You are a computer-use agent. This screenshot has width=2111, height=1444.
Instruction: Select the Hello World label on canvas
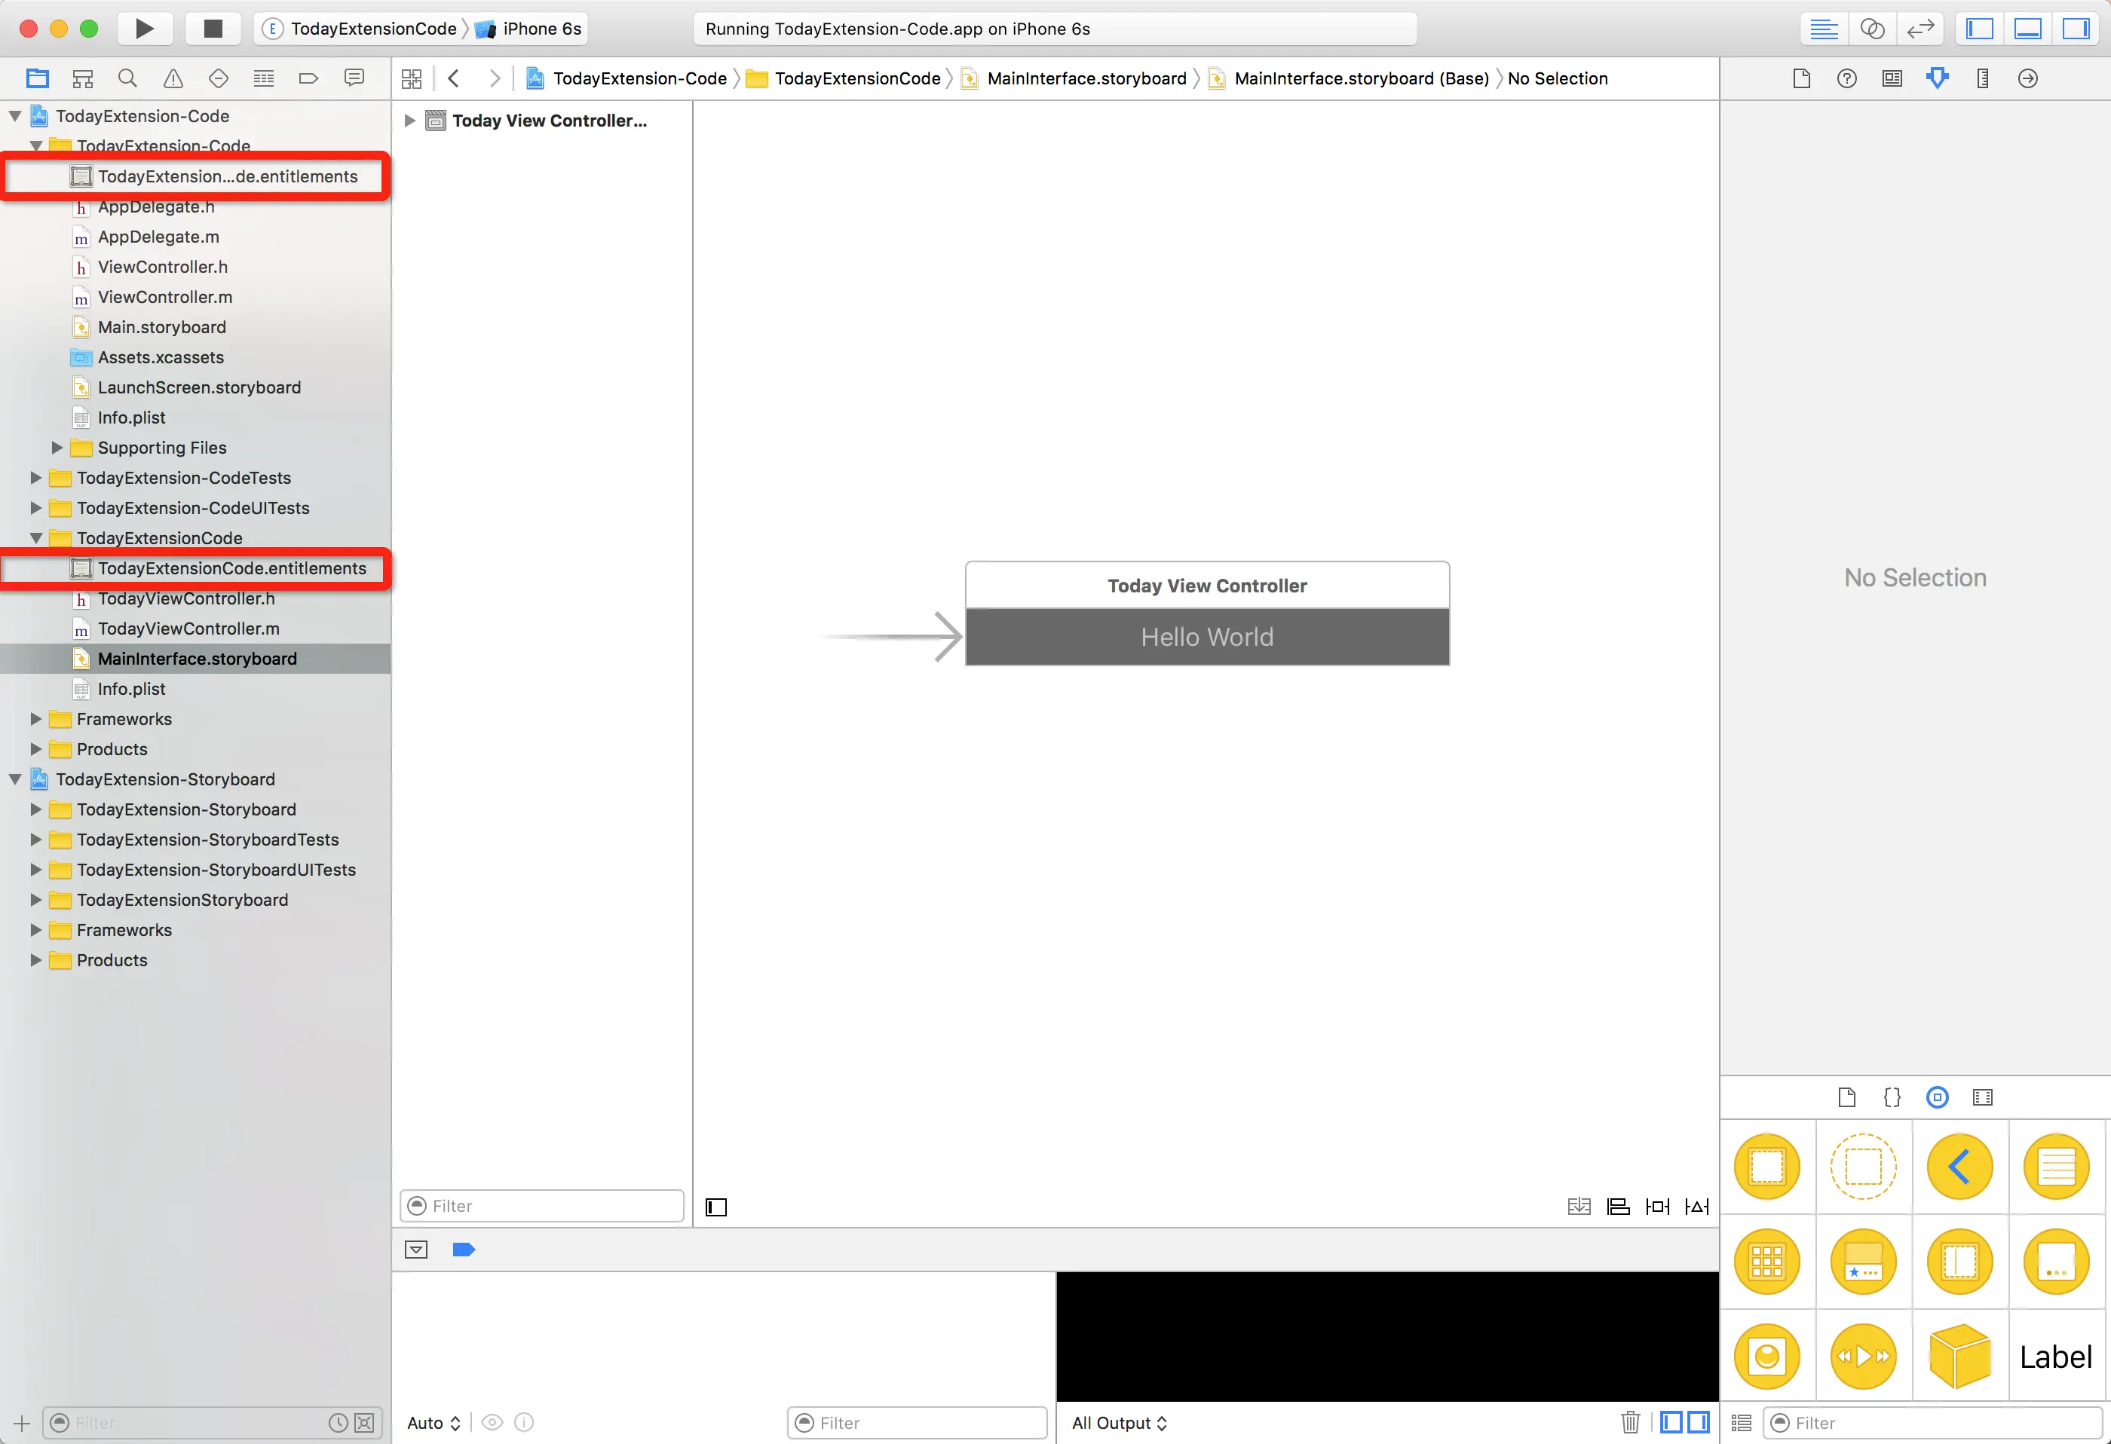(x=1206, y=637)
